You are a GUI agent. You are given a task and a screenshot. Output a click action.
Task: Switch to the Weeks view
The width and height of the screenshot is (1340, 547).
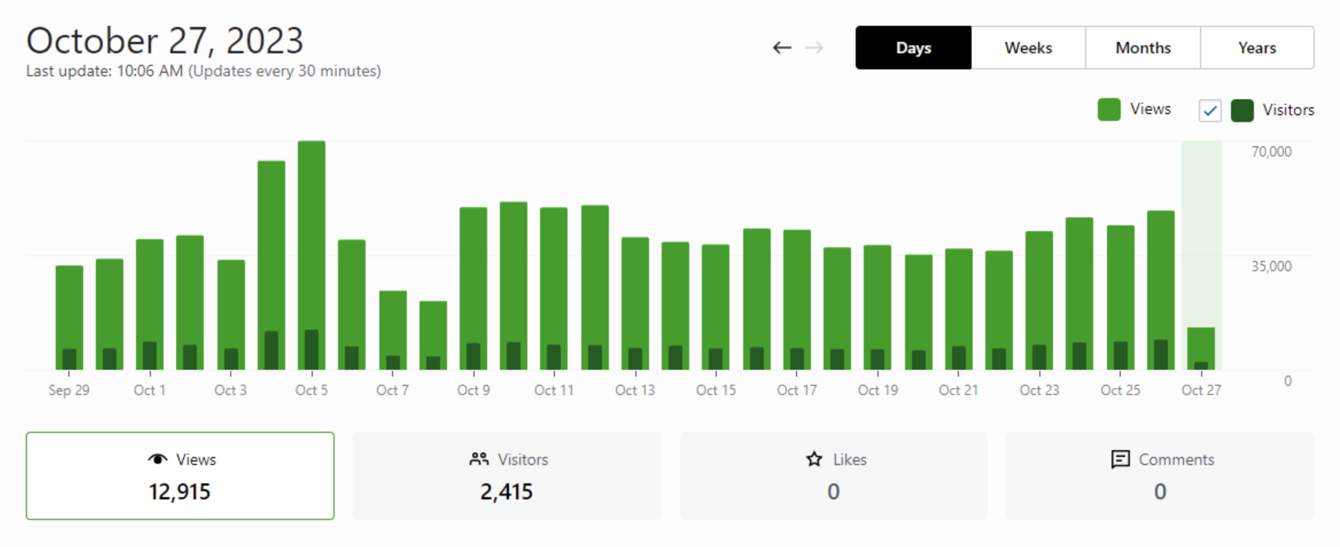(1028, 48)
